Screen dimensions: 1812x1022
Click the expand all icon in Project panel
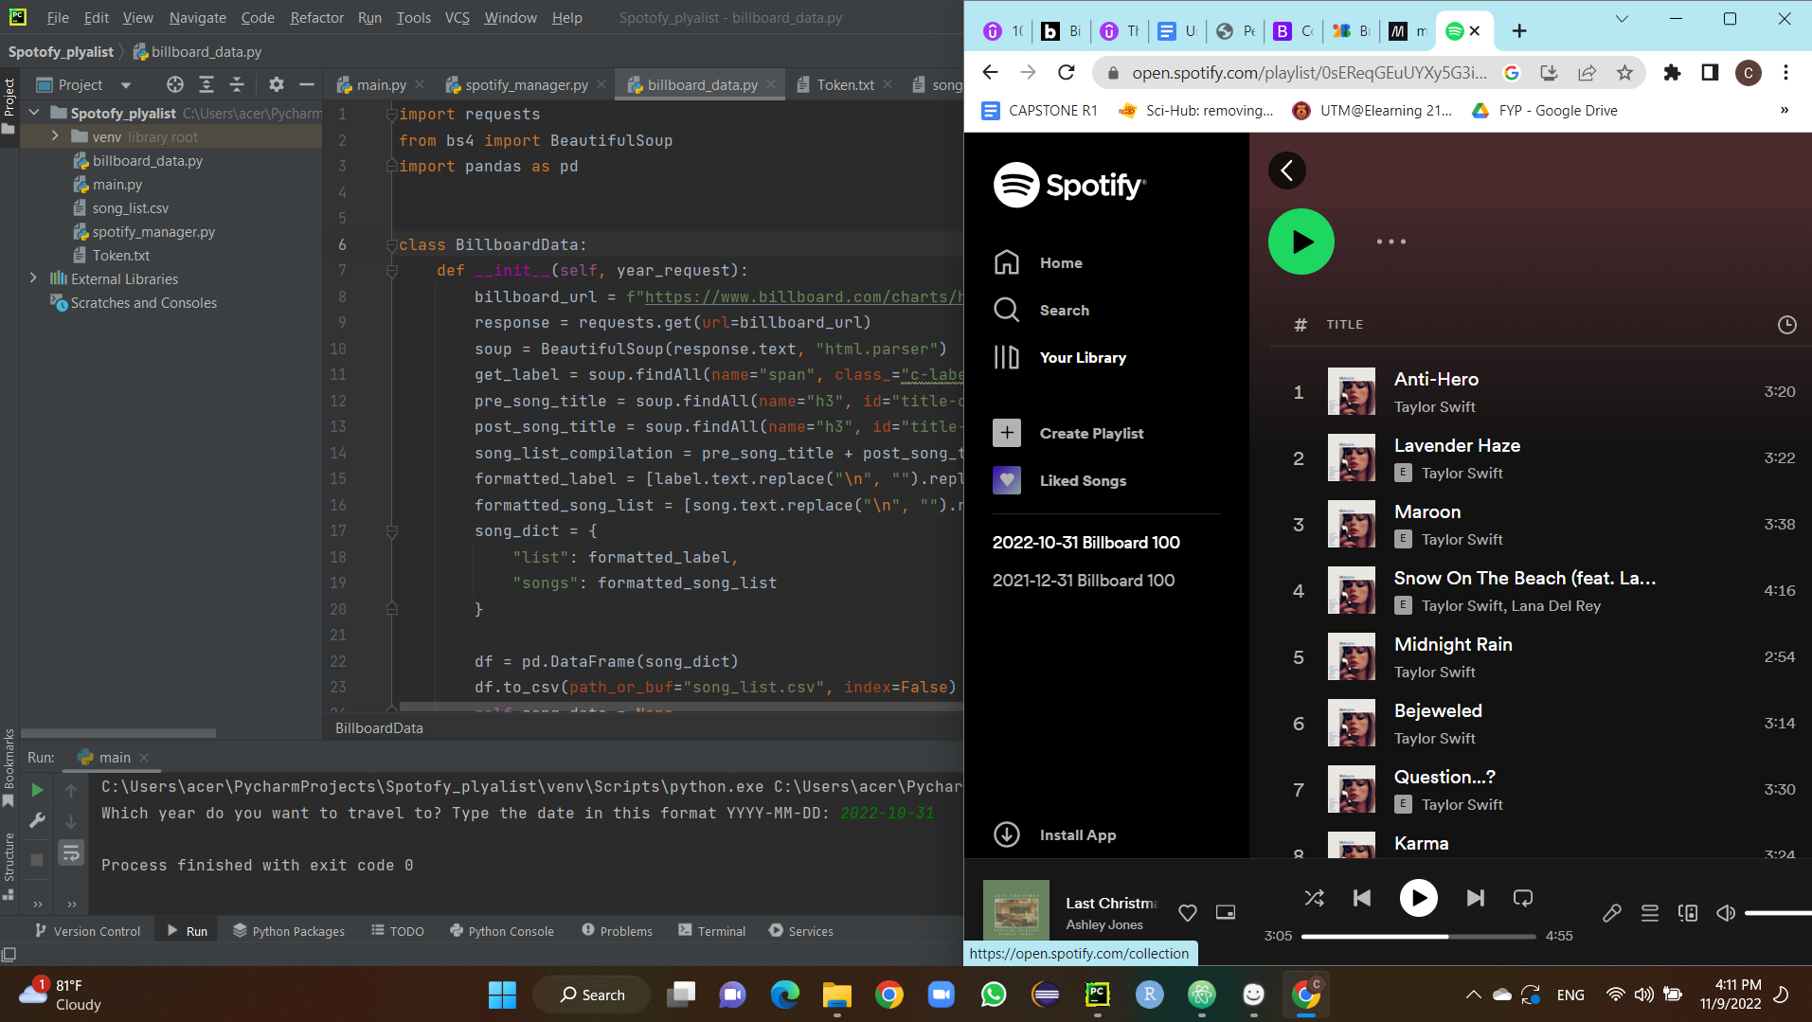tap(206, 85)
